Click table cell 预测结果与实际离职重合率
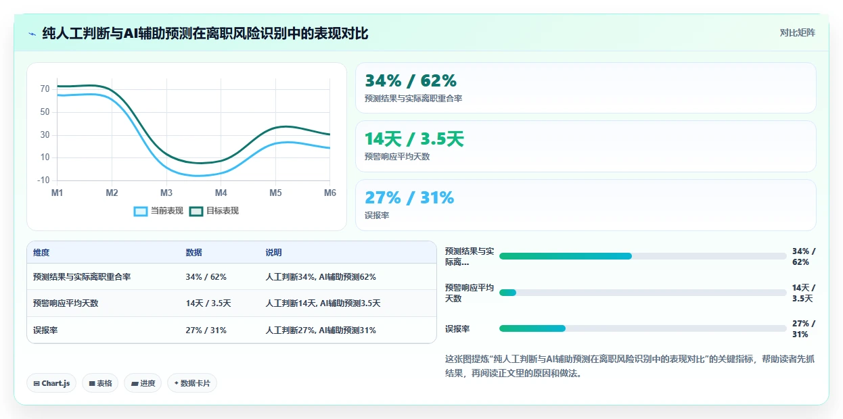 point(82,277)
